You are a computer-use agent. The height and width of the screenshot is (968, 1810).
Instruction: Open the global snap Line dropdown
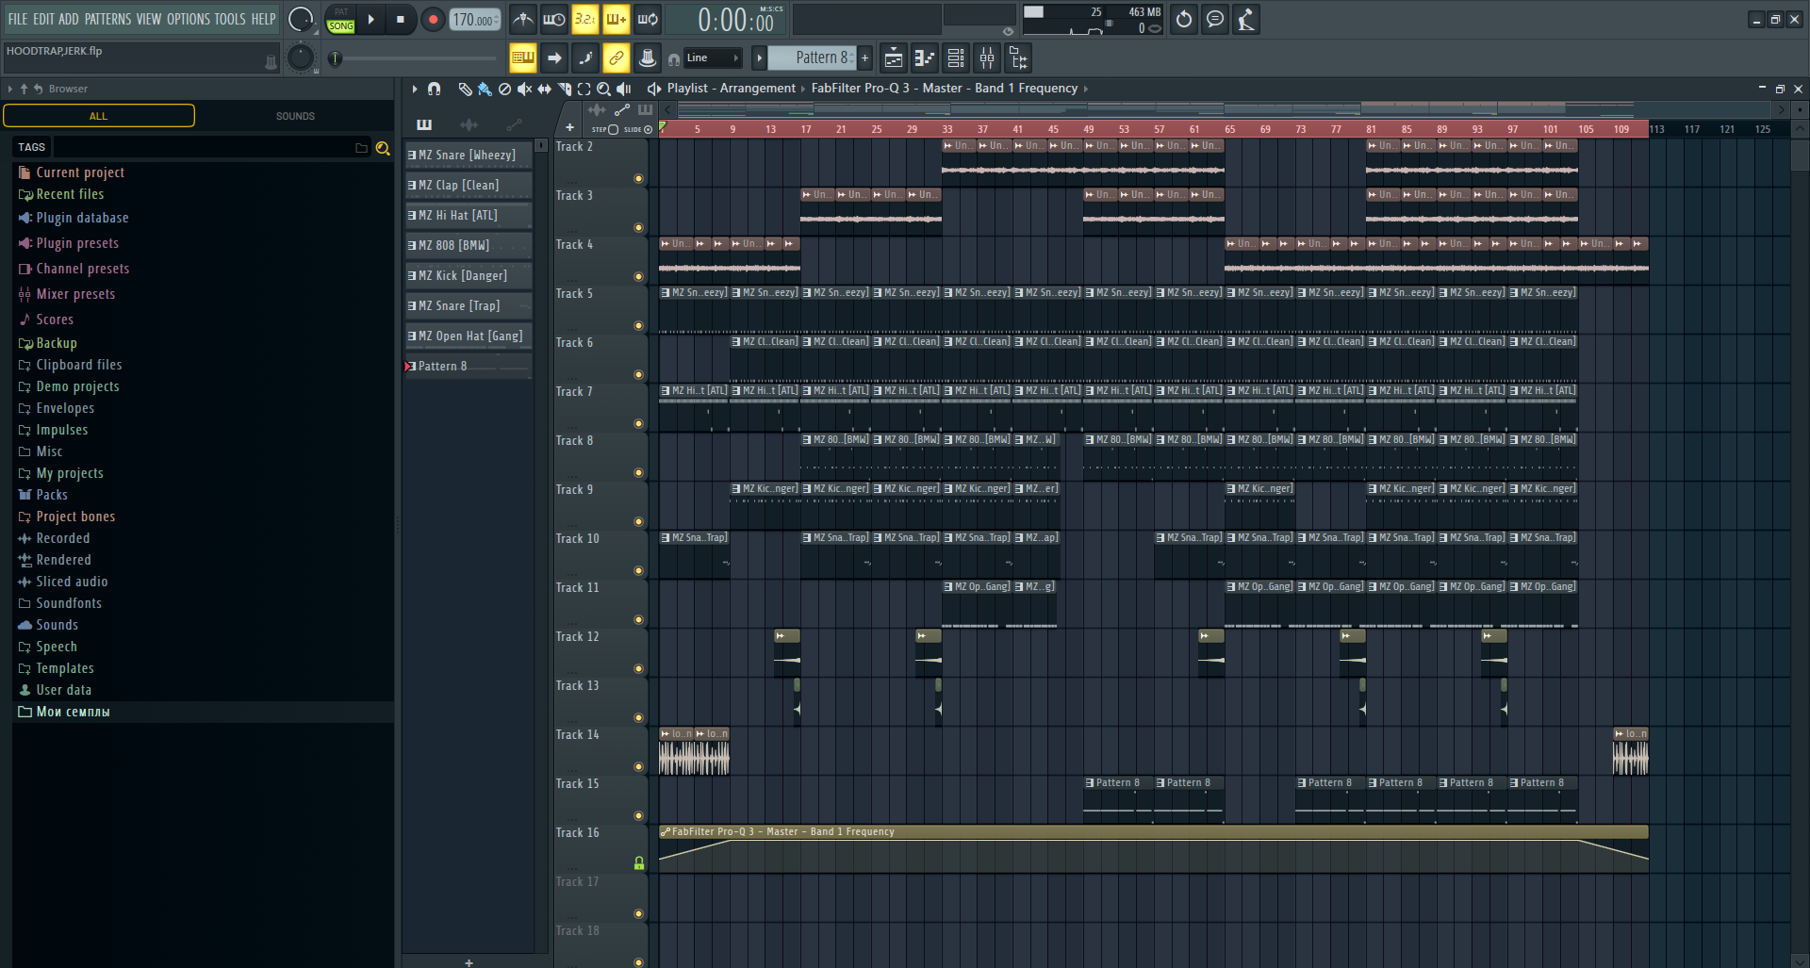point(713,58)
